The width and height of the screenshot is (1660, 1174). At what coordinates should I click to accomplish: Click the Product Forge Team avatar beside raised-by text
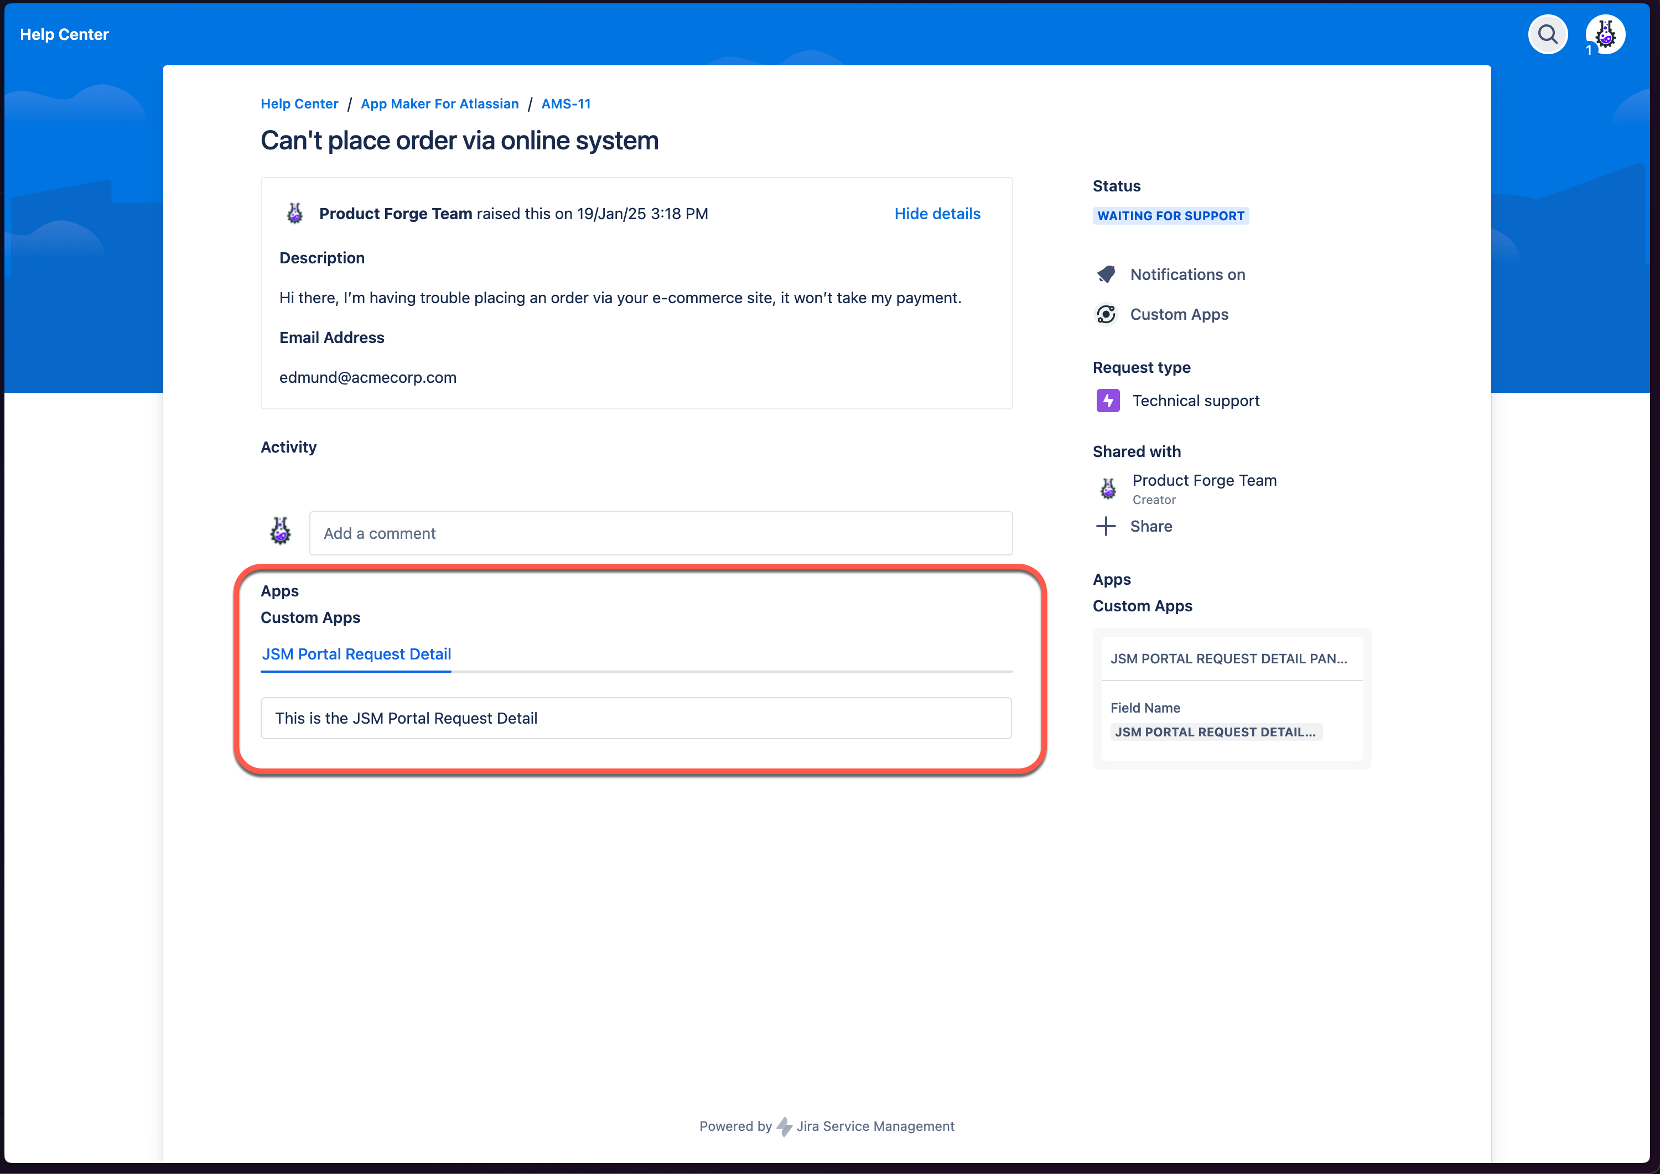295,213
